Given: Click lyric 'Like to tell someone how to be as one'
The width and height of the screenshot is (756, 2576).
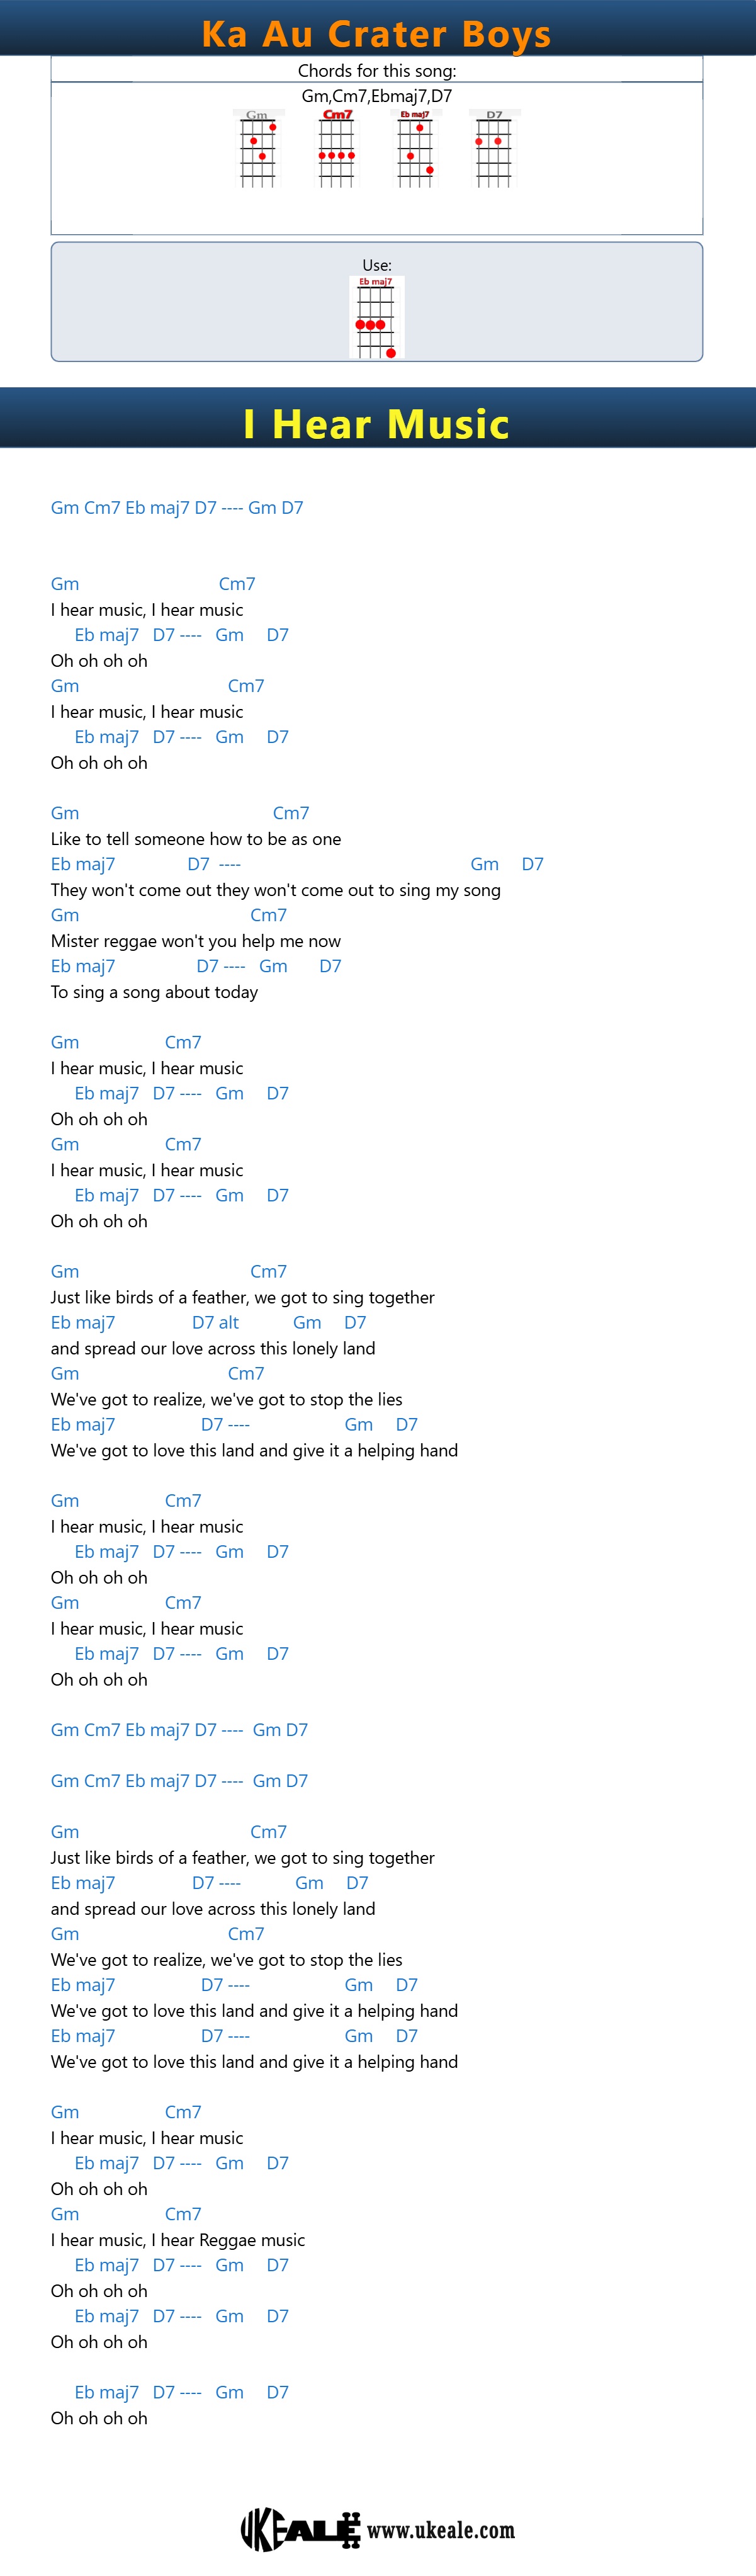Looking at the screenshot, I should (x=196, y=839).
